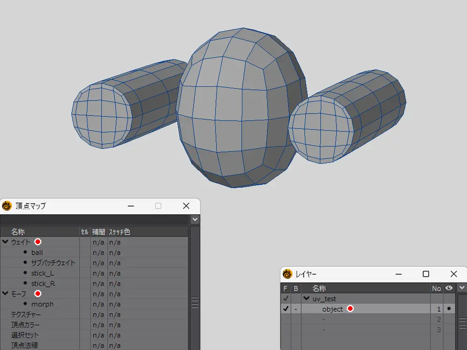Toggle the visibility dot of the object layer
467x350 pixels.
[x=449, y=309]
